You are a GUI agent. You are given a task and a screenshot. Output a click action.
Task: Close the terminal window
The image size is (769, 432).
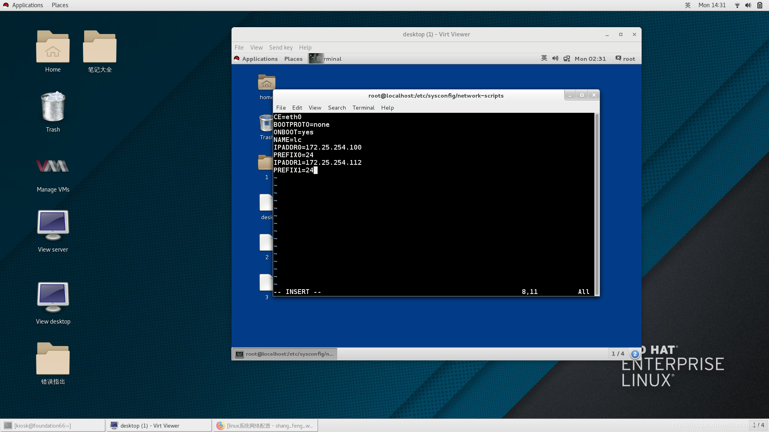pos(594,95)
